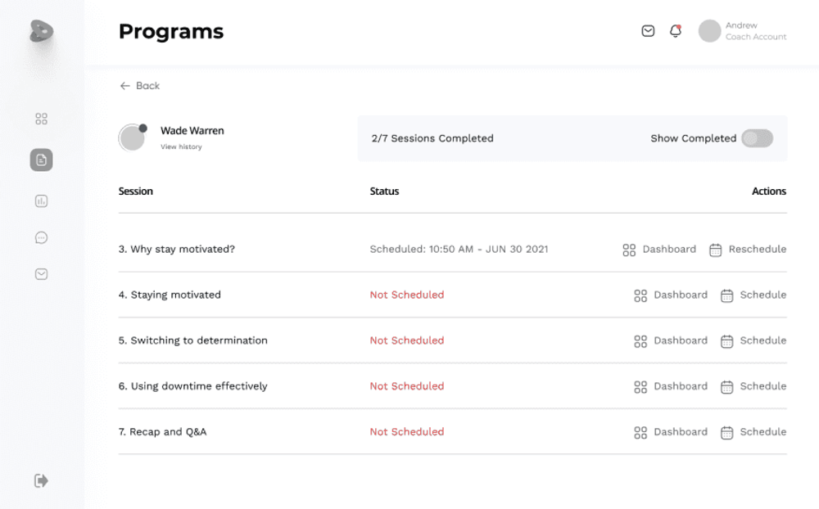The width and height of the screenshot is (819, 509).
Task: Click the Dashboard grid icon for Staying motivated
Action: click(640, 296)
